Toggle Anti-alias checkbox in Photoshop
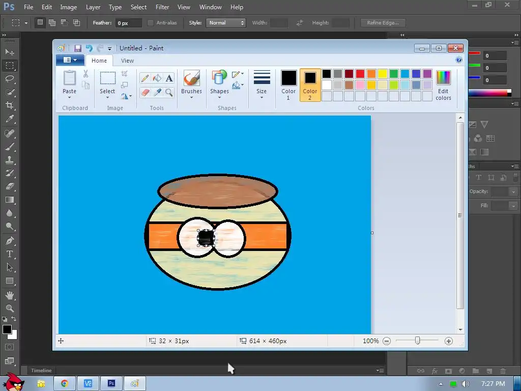 click(151, 22)
